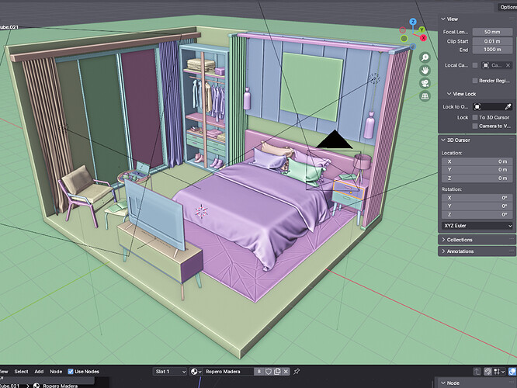Click the 3D Cursor Location X field
The width and height of the screenshot is (517, 388).
477,161
